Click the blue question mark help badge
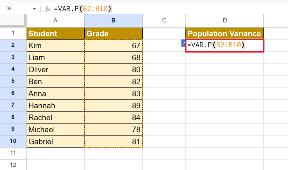 pos(183,44)
